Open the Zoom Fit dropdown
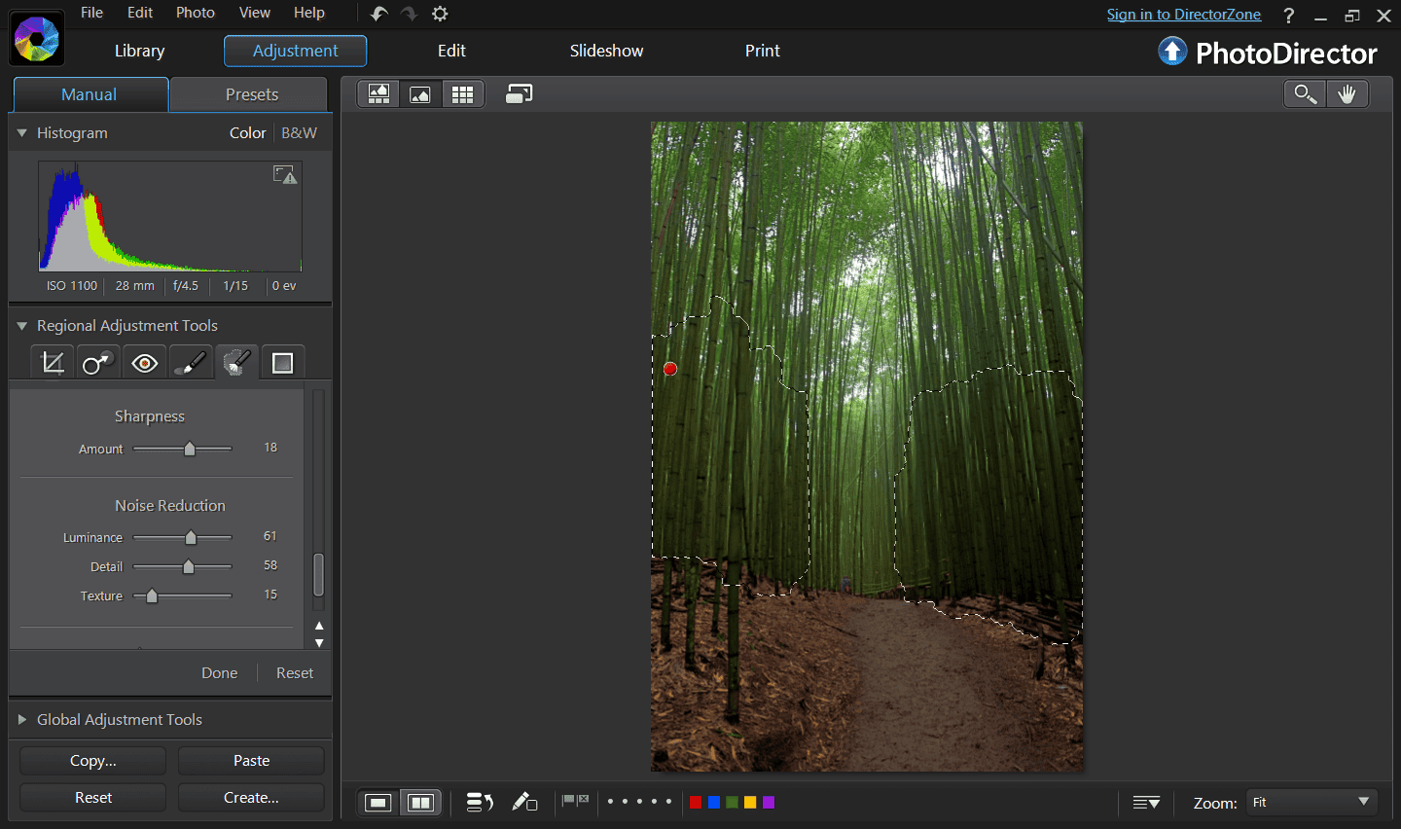Image resolution: width=1401 pixels, height=829 pixels. 1312,803
